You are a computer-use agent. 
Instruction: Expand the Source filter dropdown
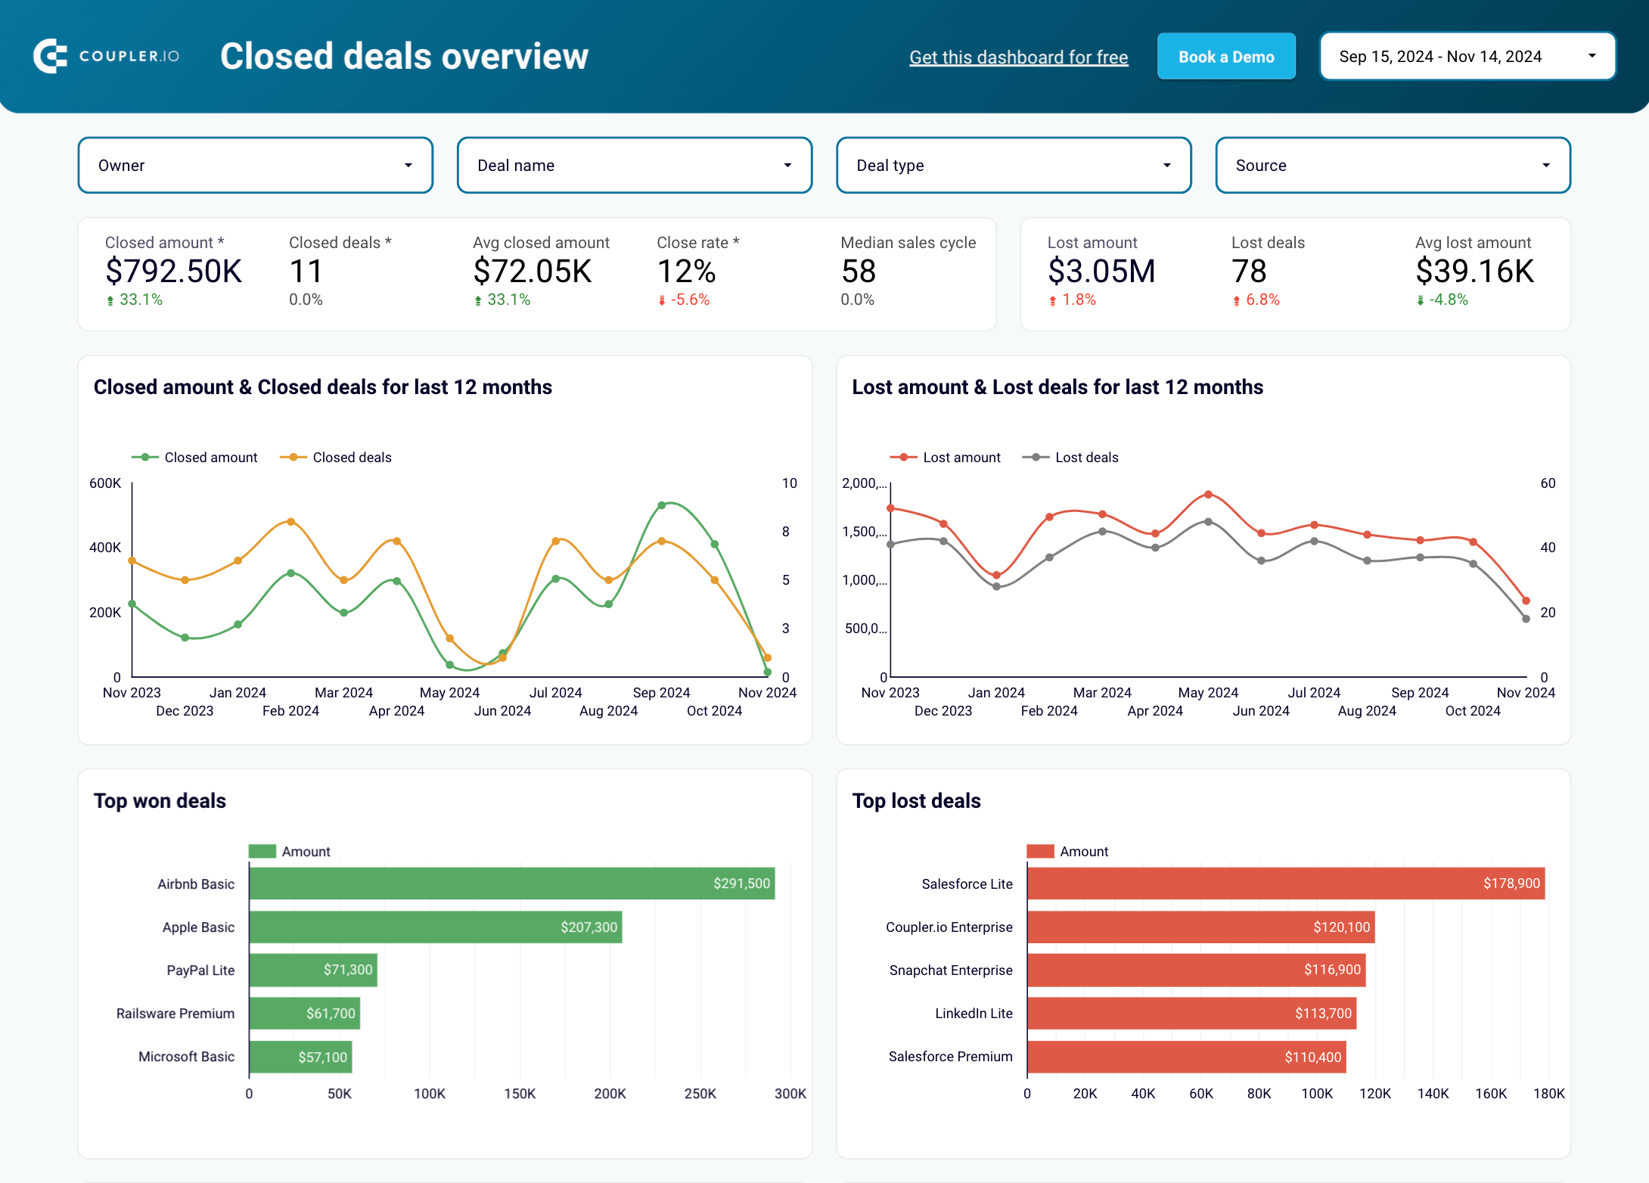tap(1393, 165)
